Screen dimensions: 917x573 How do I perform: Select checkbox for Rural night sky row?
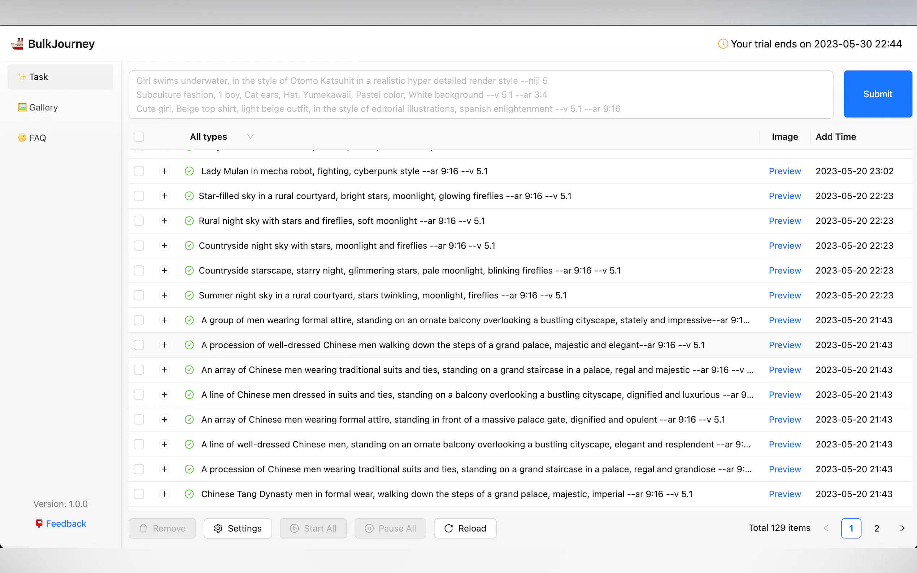[139, 221]
